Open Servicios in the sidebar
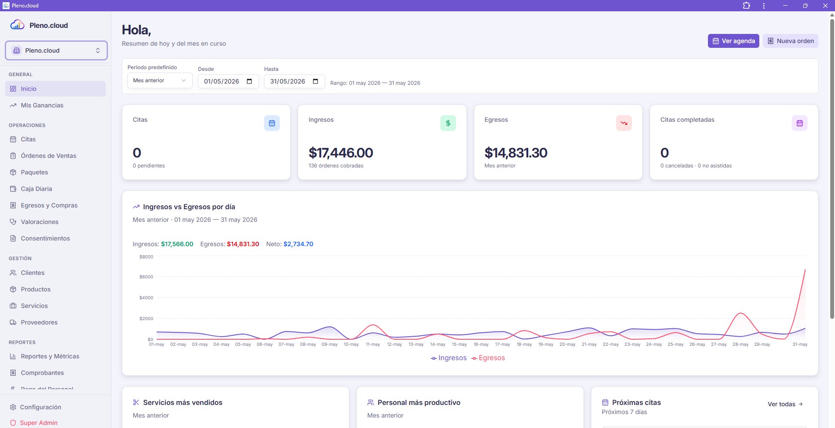 [55, 306]
